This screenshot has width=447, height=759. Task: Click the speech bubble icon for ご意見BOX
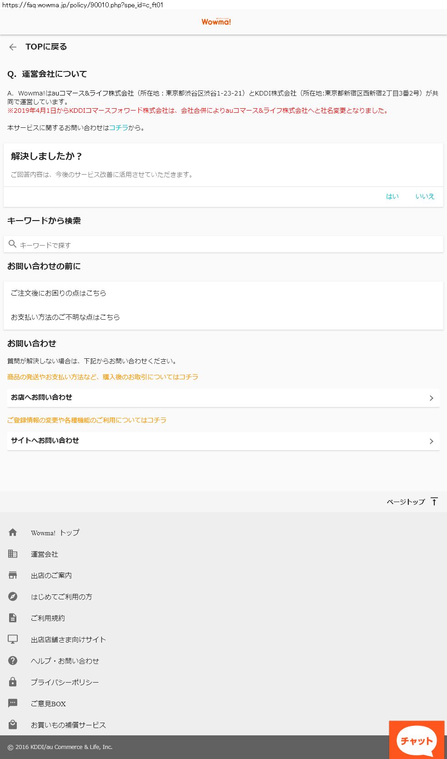click(13, 703)
